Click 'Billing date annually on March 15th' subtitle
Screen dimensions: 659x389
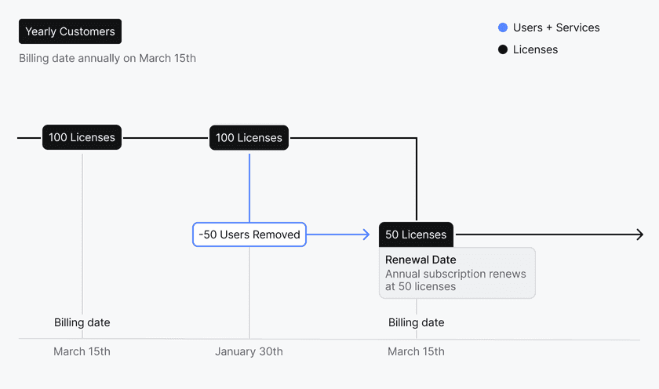(107, 58)
